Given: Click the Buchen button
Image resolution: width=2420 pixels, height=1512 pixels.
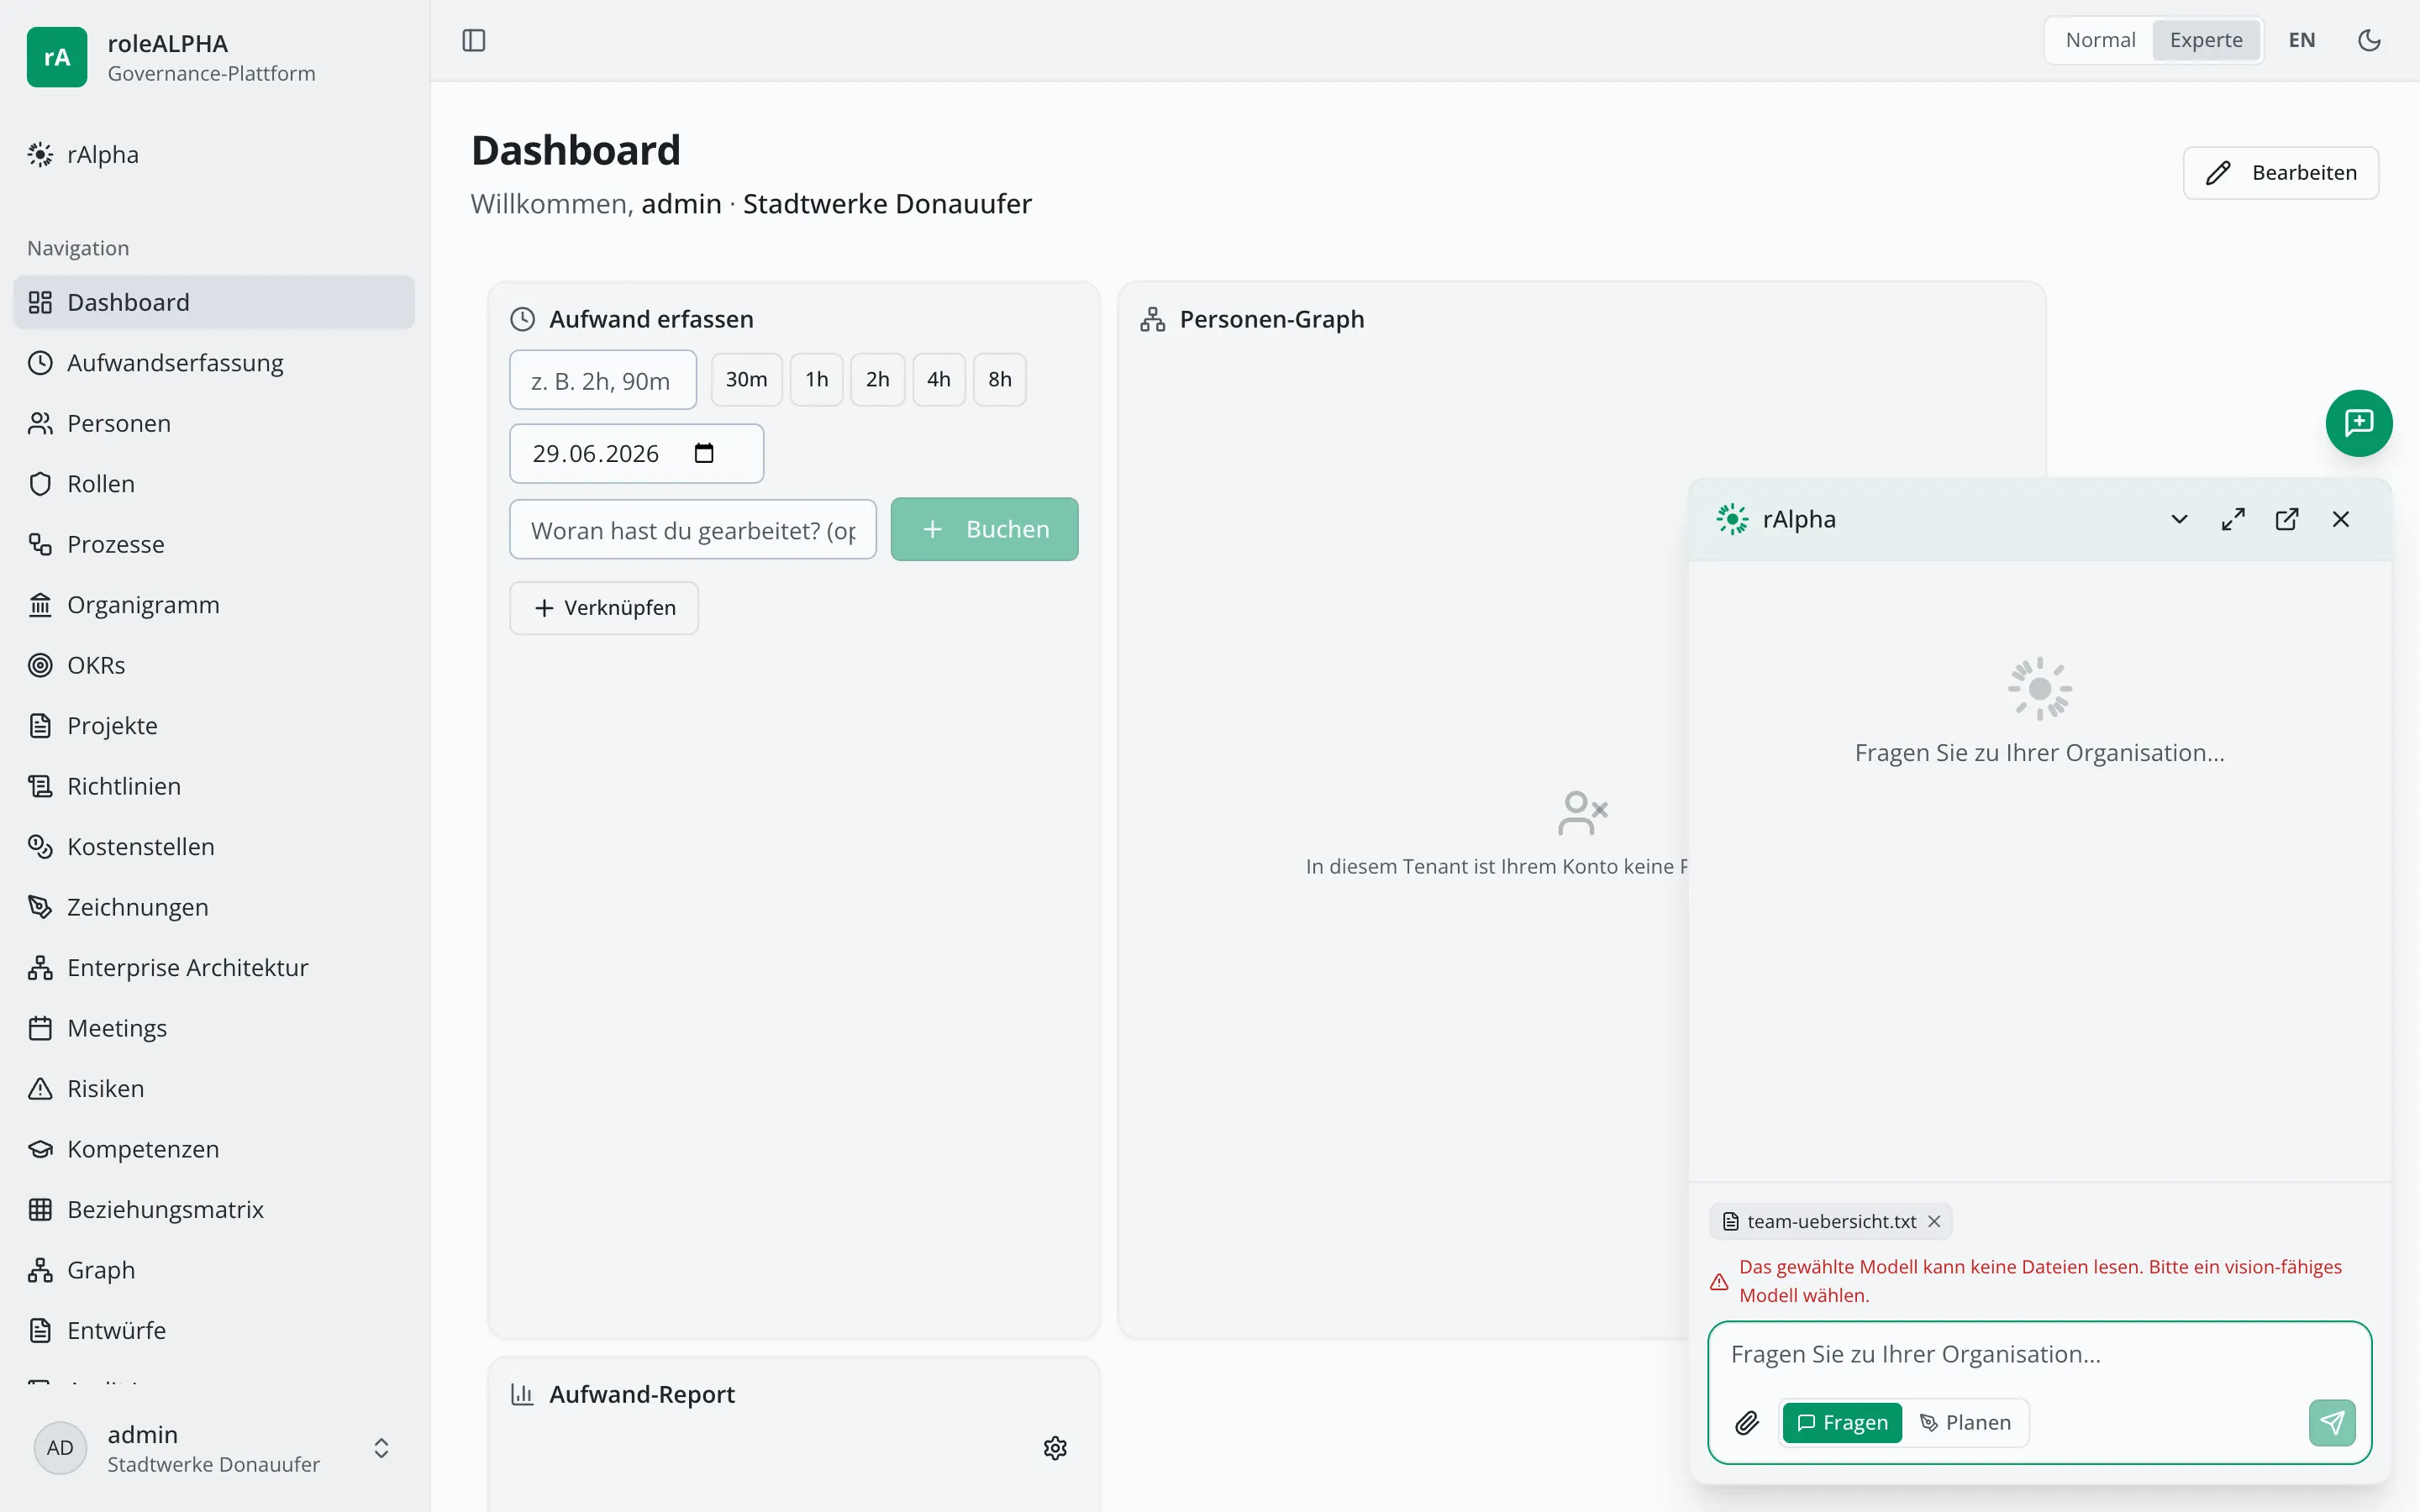Looking at the screenshot, I should pos(984,529).
